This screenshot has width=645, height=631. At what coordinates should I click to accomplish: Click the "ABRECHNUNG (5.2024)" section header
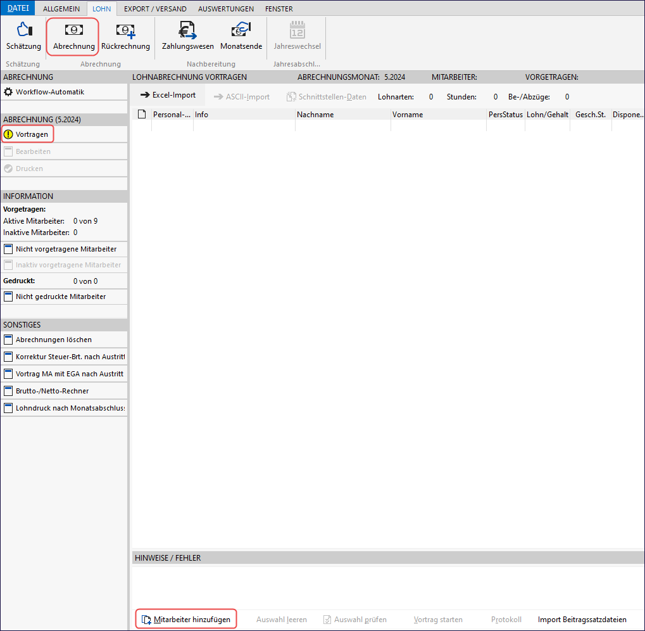(42, 119)
